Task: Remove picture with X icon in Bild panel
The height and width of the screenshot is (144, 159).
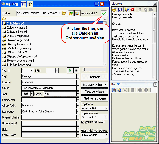Action: click(125, 90)
